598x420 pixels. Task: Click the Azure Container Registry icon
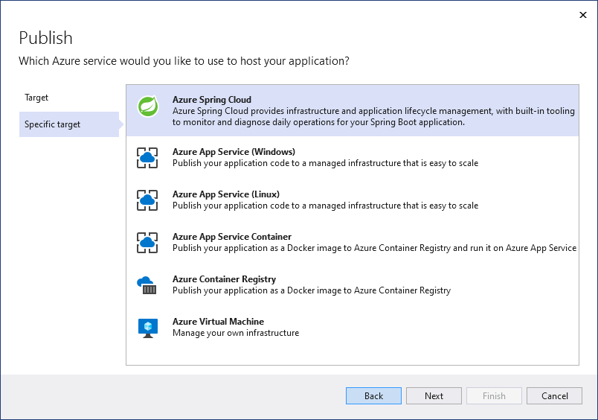click(x=147, y=285)
